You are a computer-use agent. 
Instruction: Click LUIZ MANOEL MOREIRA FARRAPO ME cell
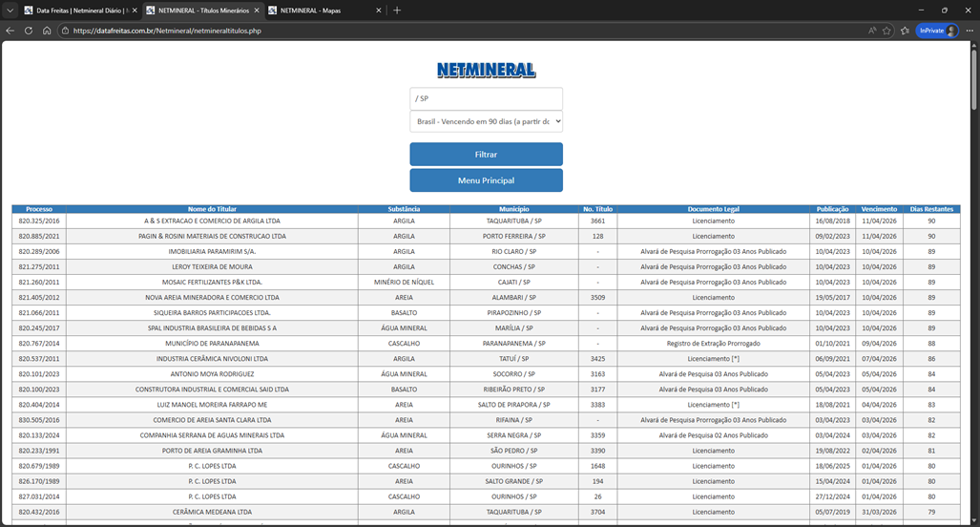click(x=212, y=405)
